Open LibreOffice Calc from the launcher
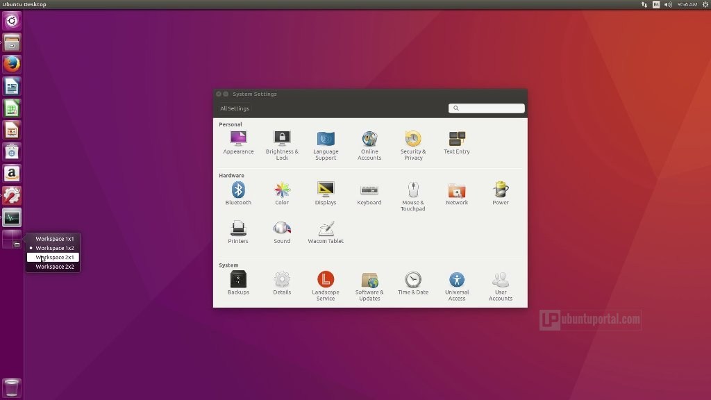 (12, 108)
